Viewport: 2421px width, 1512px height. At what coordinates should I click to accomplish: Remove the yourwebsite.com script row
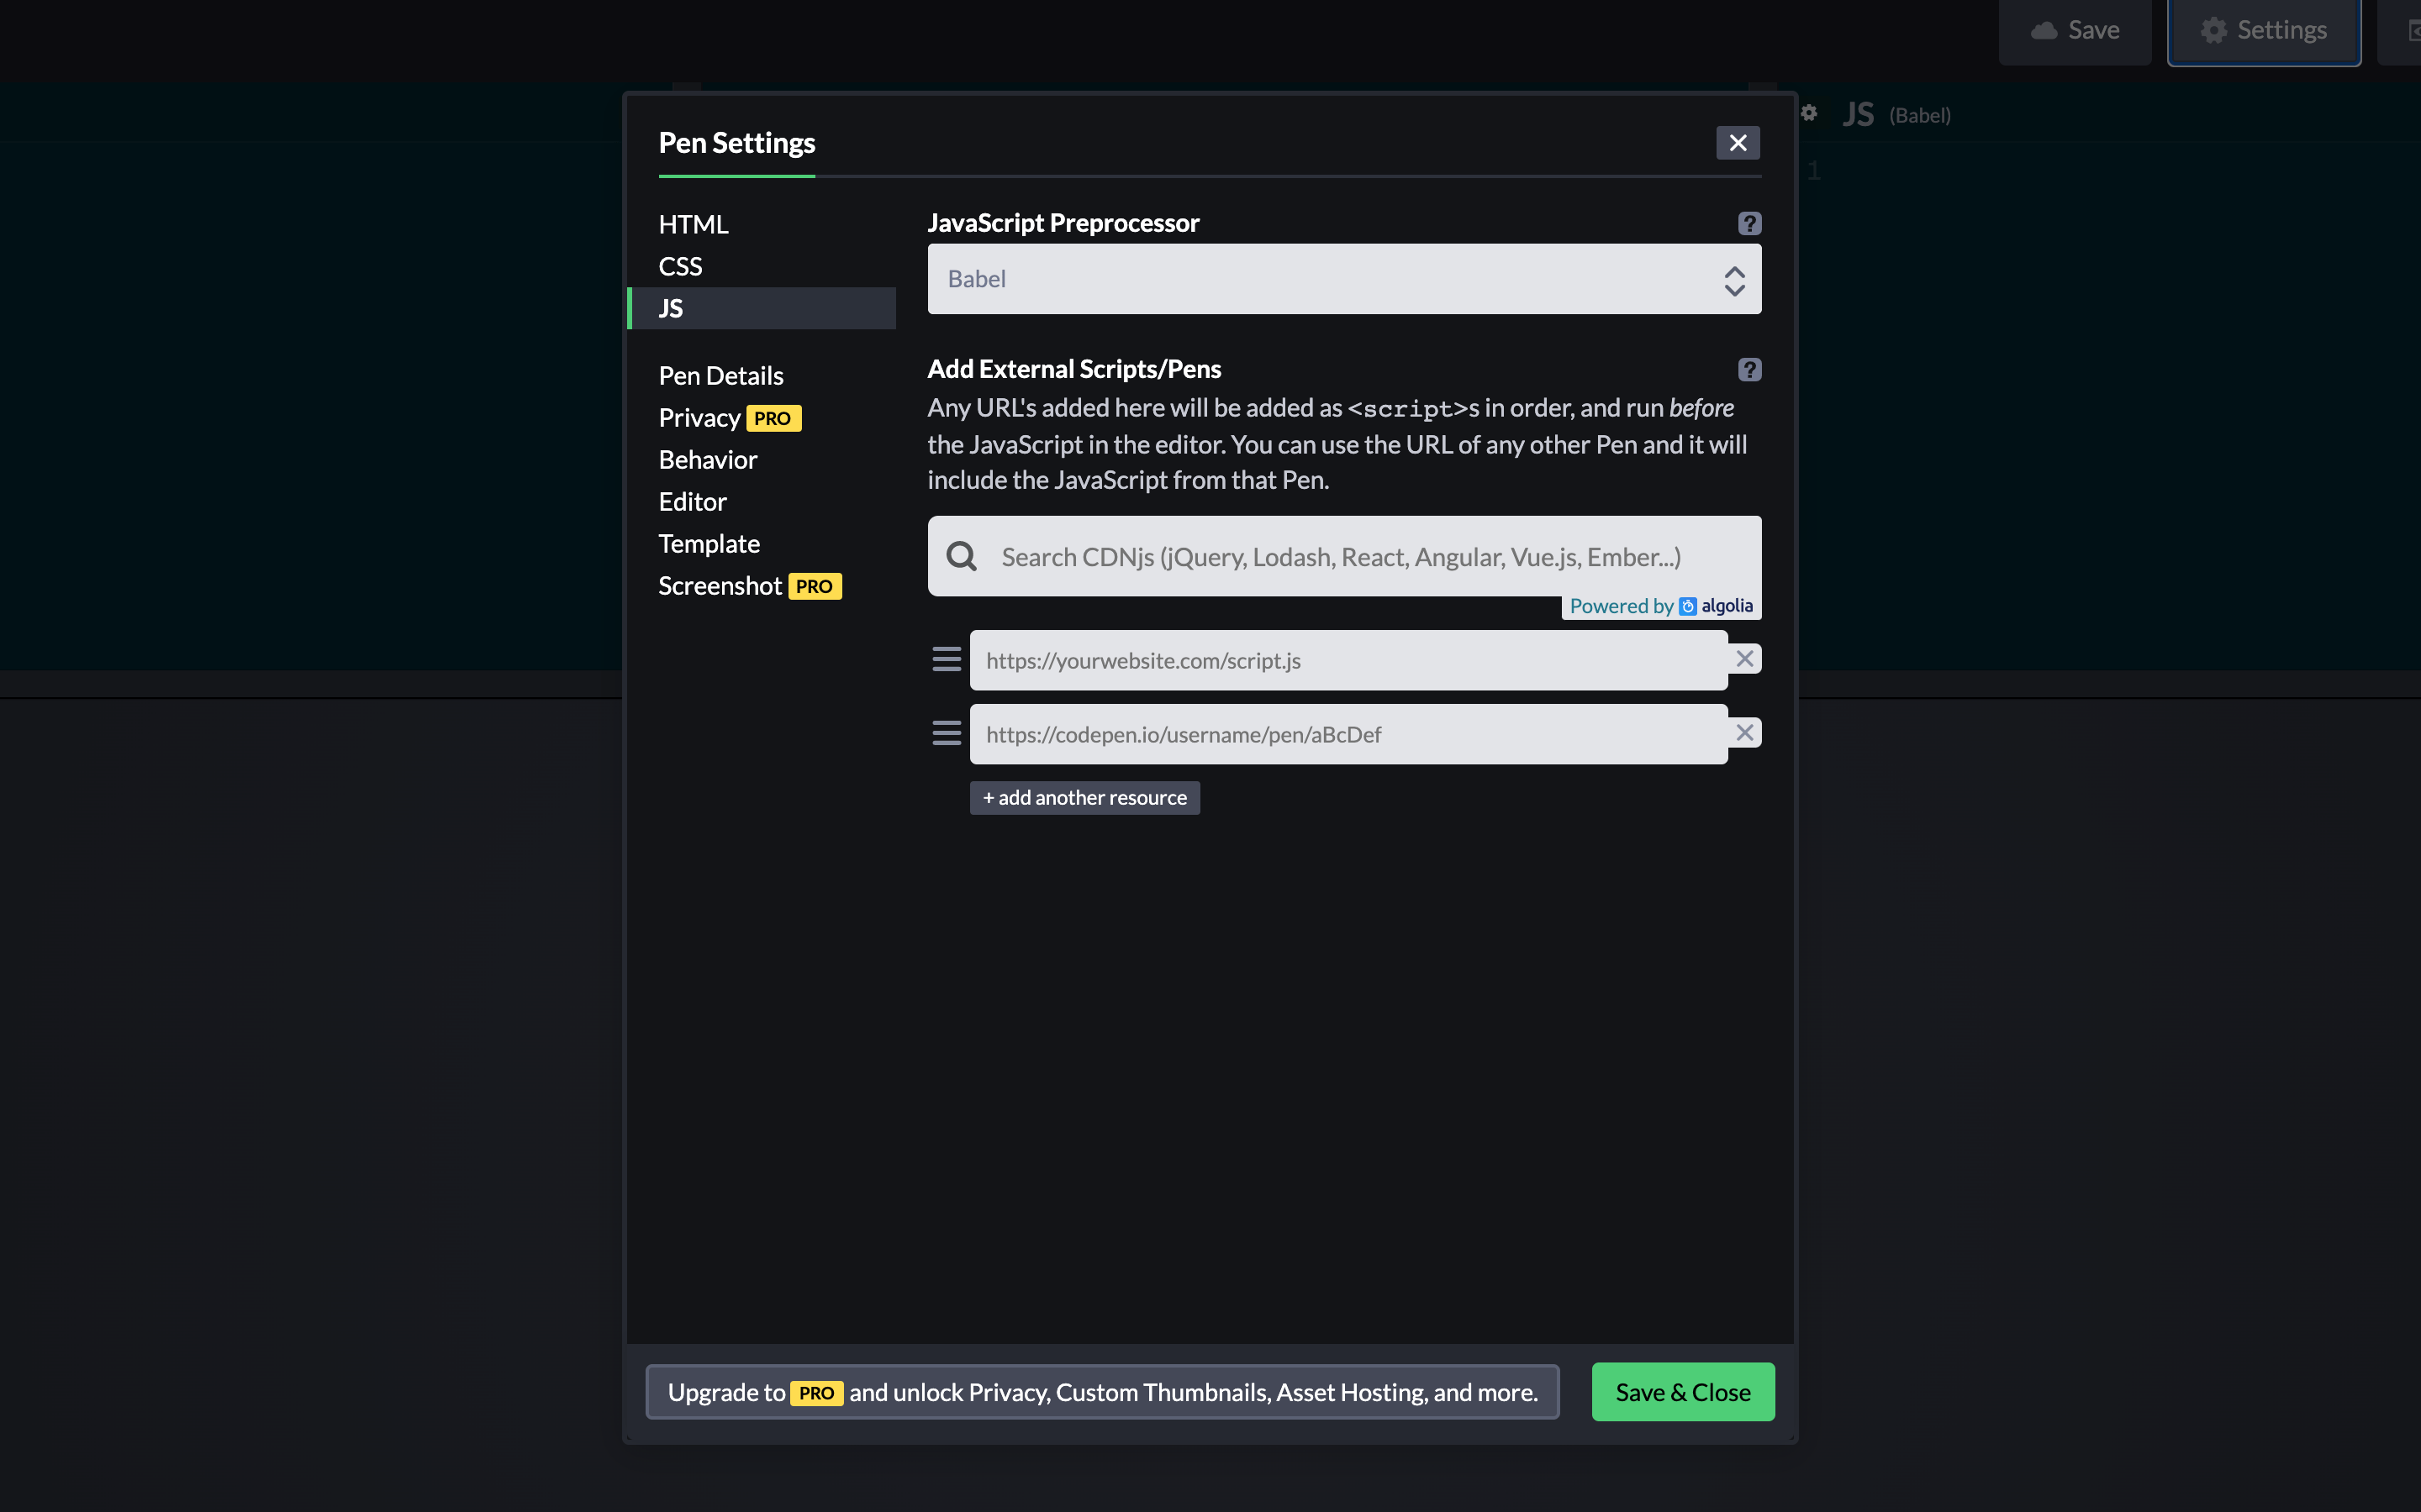pyautogui.click(x=1743, y=659)
